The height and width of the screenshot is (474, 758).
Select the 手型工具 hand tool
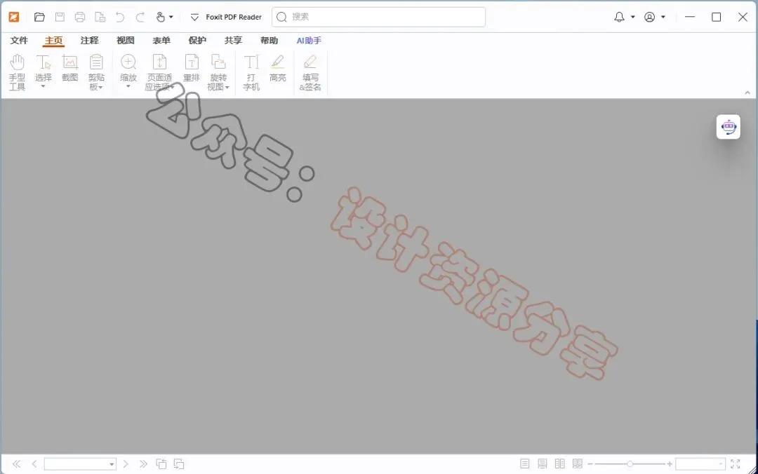[x=17, y=72]
